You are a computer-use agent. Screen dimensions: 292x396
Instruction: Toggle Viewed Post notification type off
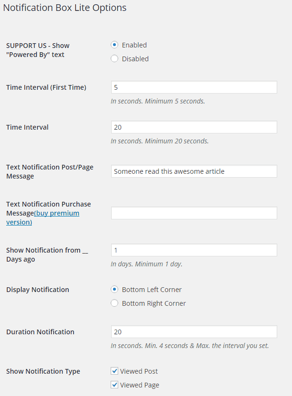point(114,371)
